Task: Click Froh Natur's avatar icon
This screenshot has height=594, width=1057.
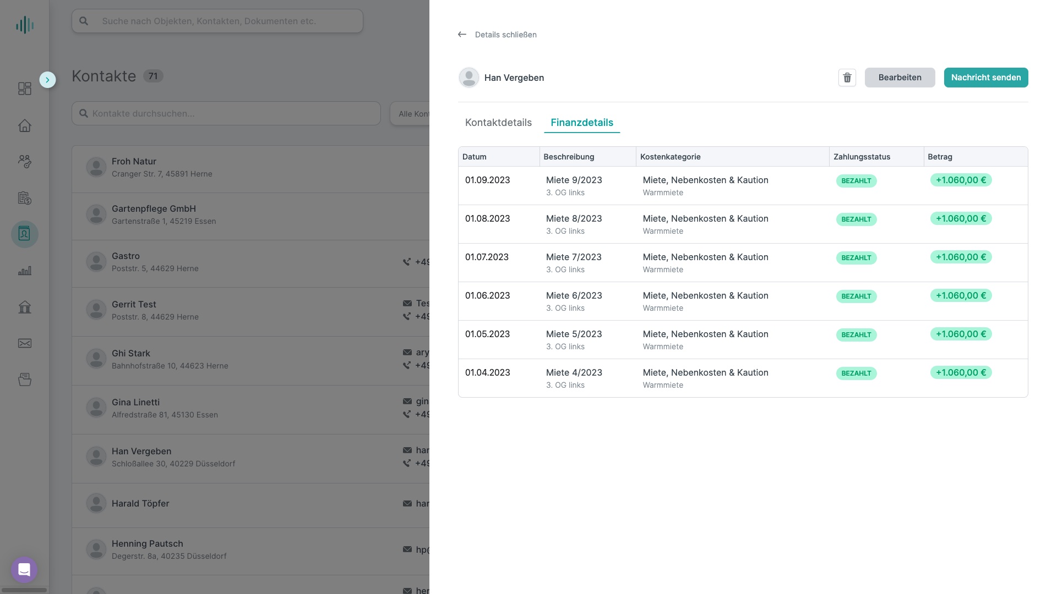Action: (x=96, y=167)
